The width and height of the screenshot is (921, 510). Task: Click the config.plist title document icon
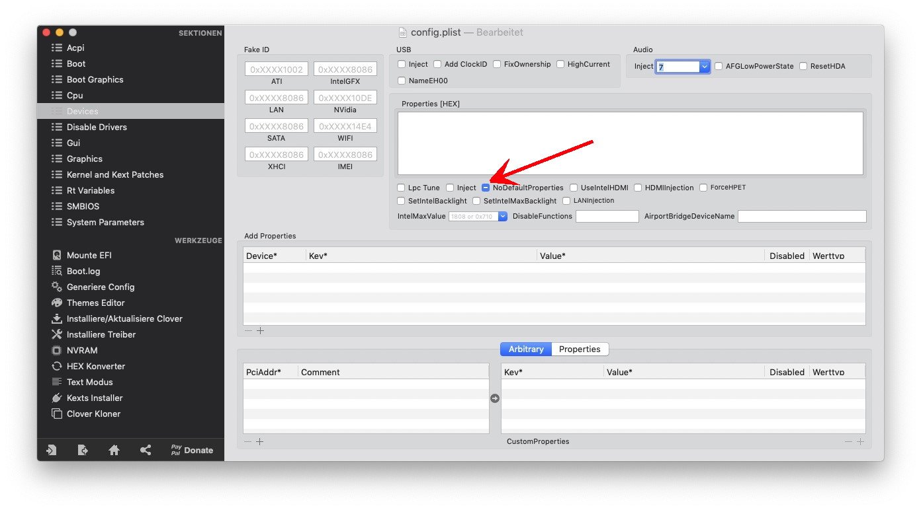(x=402, y=32)
